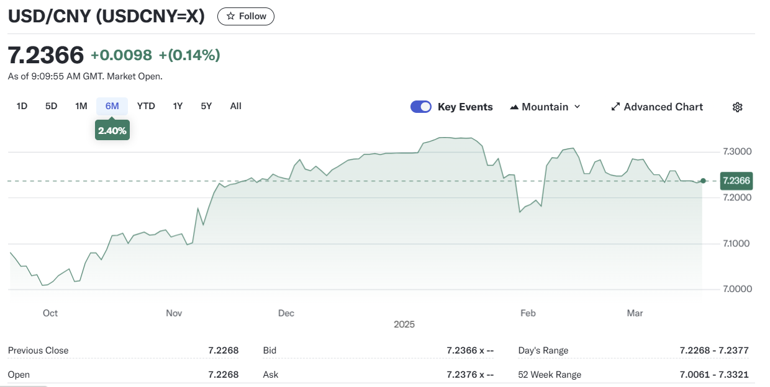Toggle the Key Events switch
Image resolution: width=770 pixels, height=387 pixels.
click(x=421, y=107)
